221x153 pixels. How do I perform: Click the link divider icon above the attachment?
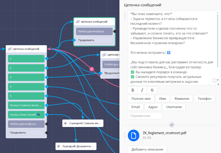[x=172, y=125]
